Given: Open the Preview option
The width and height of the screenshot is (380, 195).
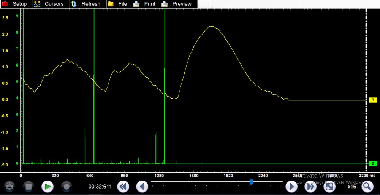Looking at the screenshot, I should pos(177,4).
